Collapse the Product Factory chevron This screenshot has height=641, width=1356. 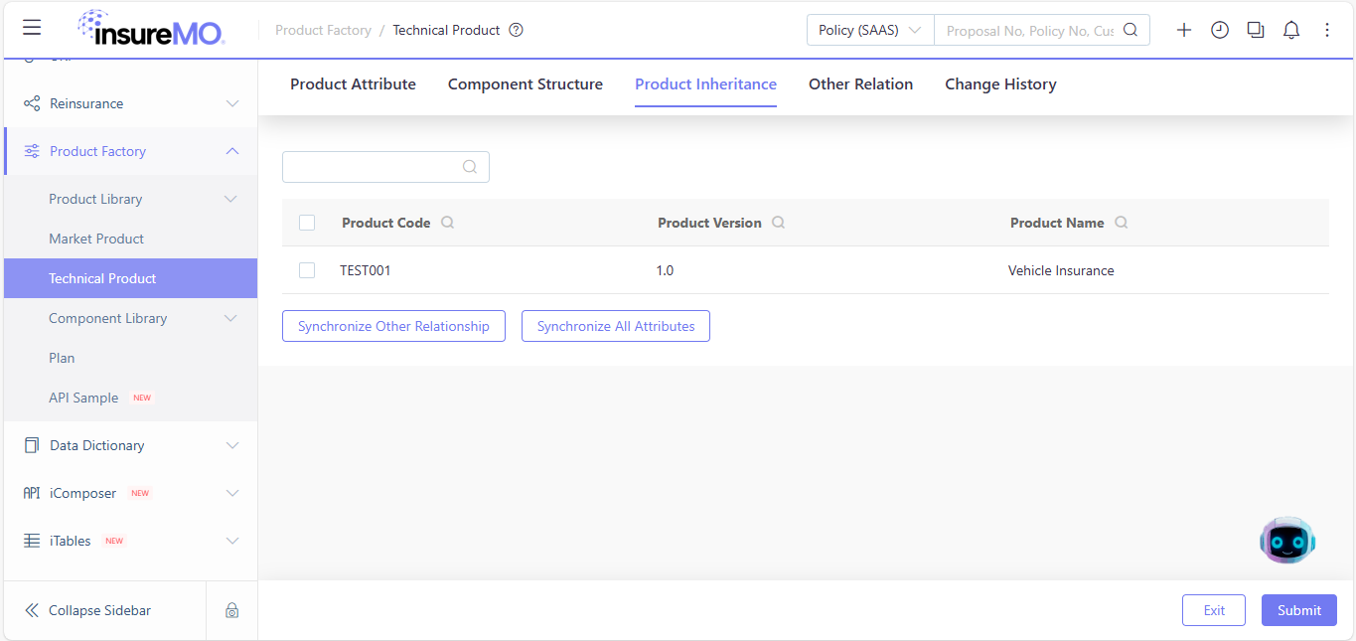232,151
